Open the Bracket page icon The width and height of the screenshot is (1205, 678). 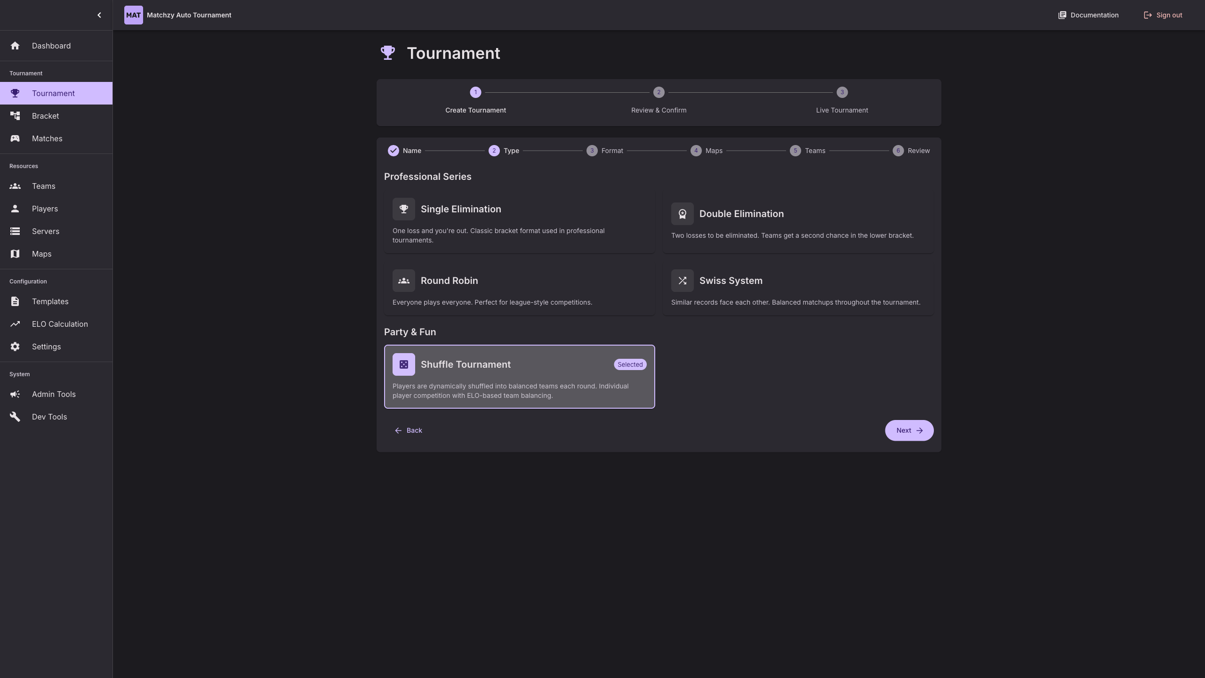point(15,116)
